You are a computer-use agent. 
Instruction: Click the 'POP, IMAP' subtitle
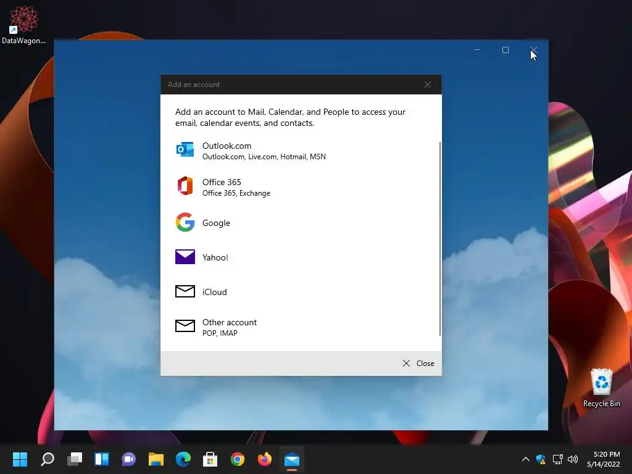point(220,333)
